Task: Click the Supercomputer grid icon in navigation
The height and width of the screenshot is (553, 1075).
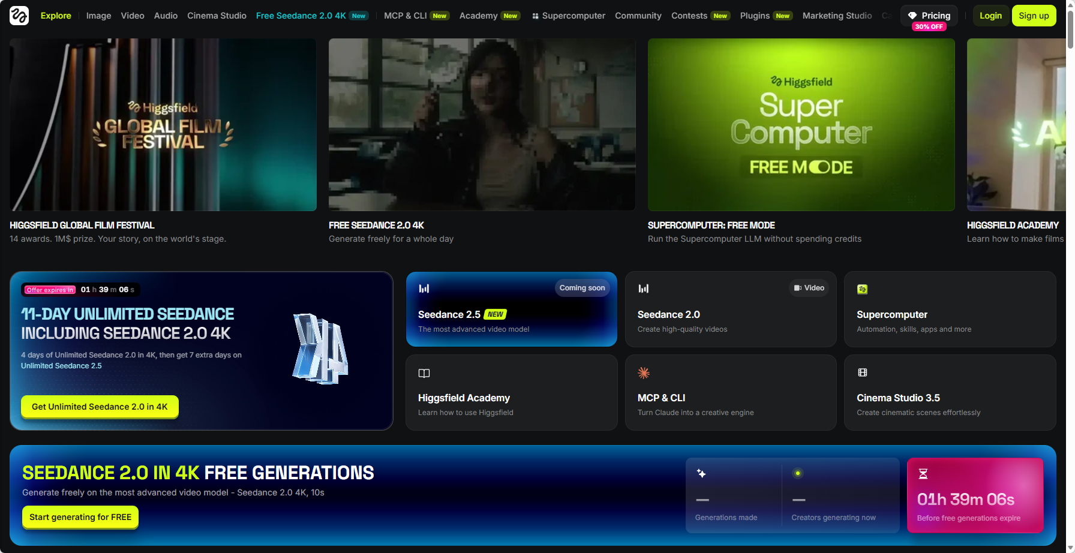Action: pos(535,16)
